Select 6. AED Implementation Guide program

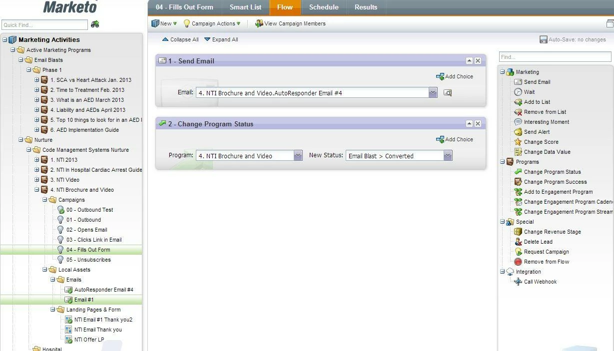pos(84,130)
